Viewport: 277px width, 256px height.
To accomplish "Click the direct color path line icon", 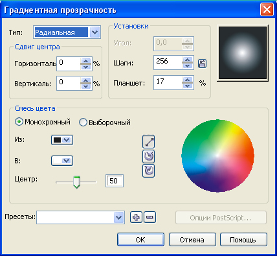I will tap(148, 141).
